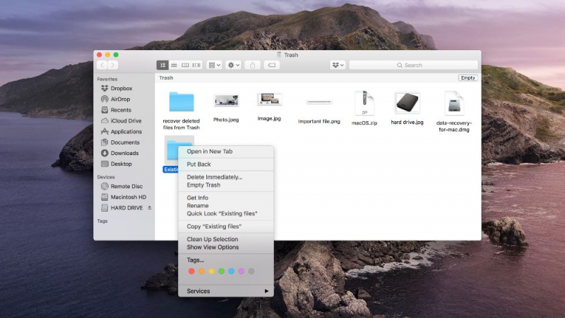This screenshot has height=318, width=565.
Task: Click the Search field
Action: tap(413, 65)
